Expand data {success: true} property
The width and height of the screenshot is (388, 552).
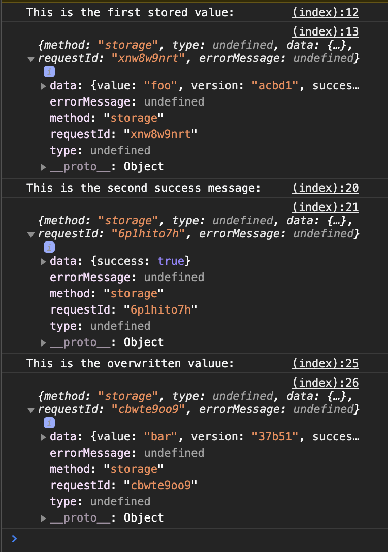coord(43,262)
